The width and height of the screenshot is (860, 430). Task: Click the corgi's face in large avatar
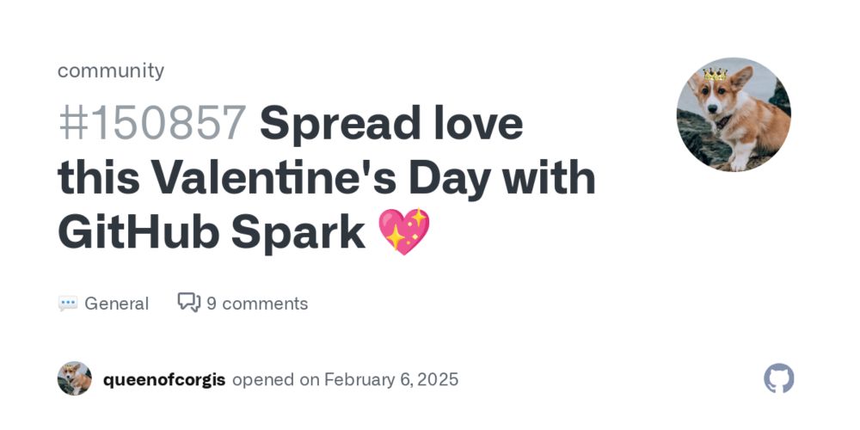coord(715,100)
